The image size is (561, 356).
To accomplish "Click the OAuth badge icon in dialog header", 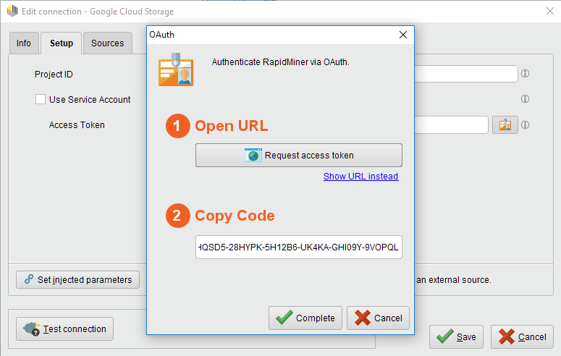I will tap(176, 69).
